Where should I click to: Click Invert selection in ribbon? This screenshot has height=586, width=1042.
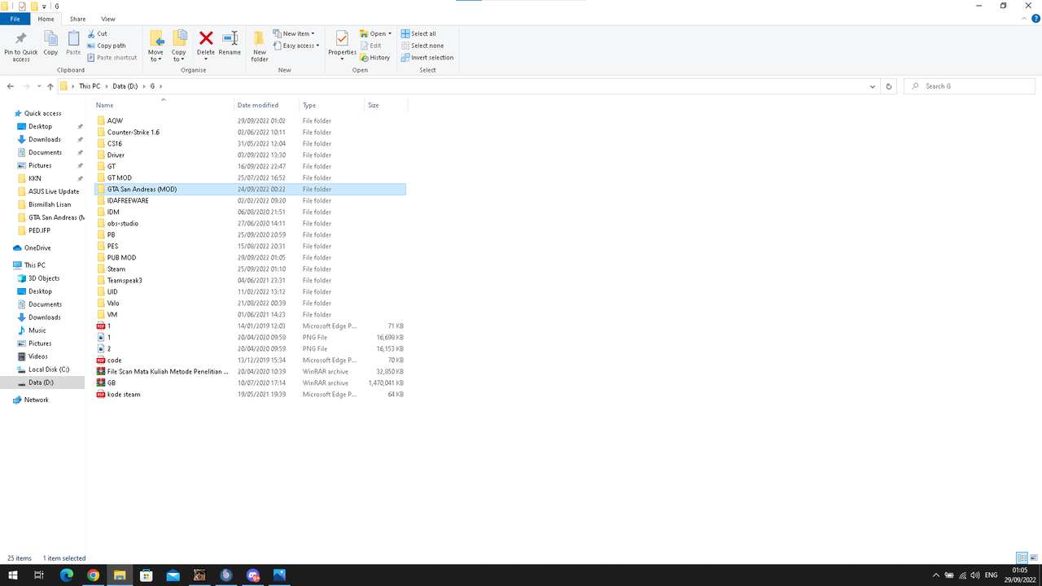[x=427, y=58]
